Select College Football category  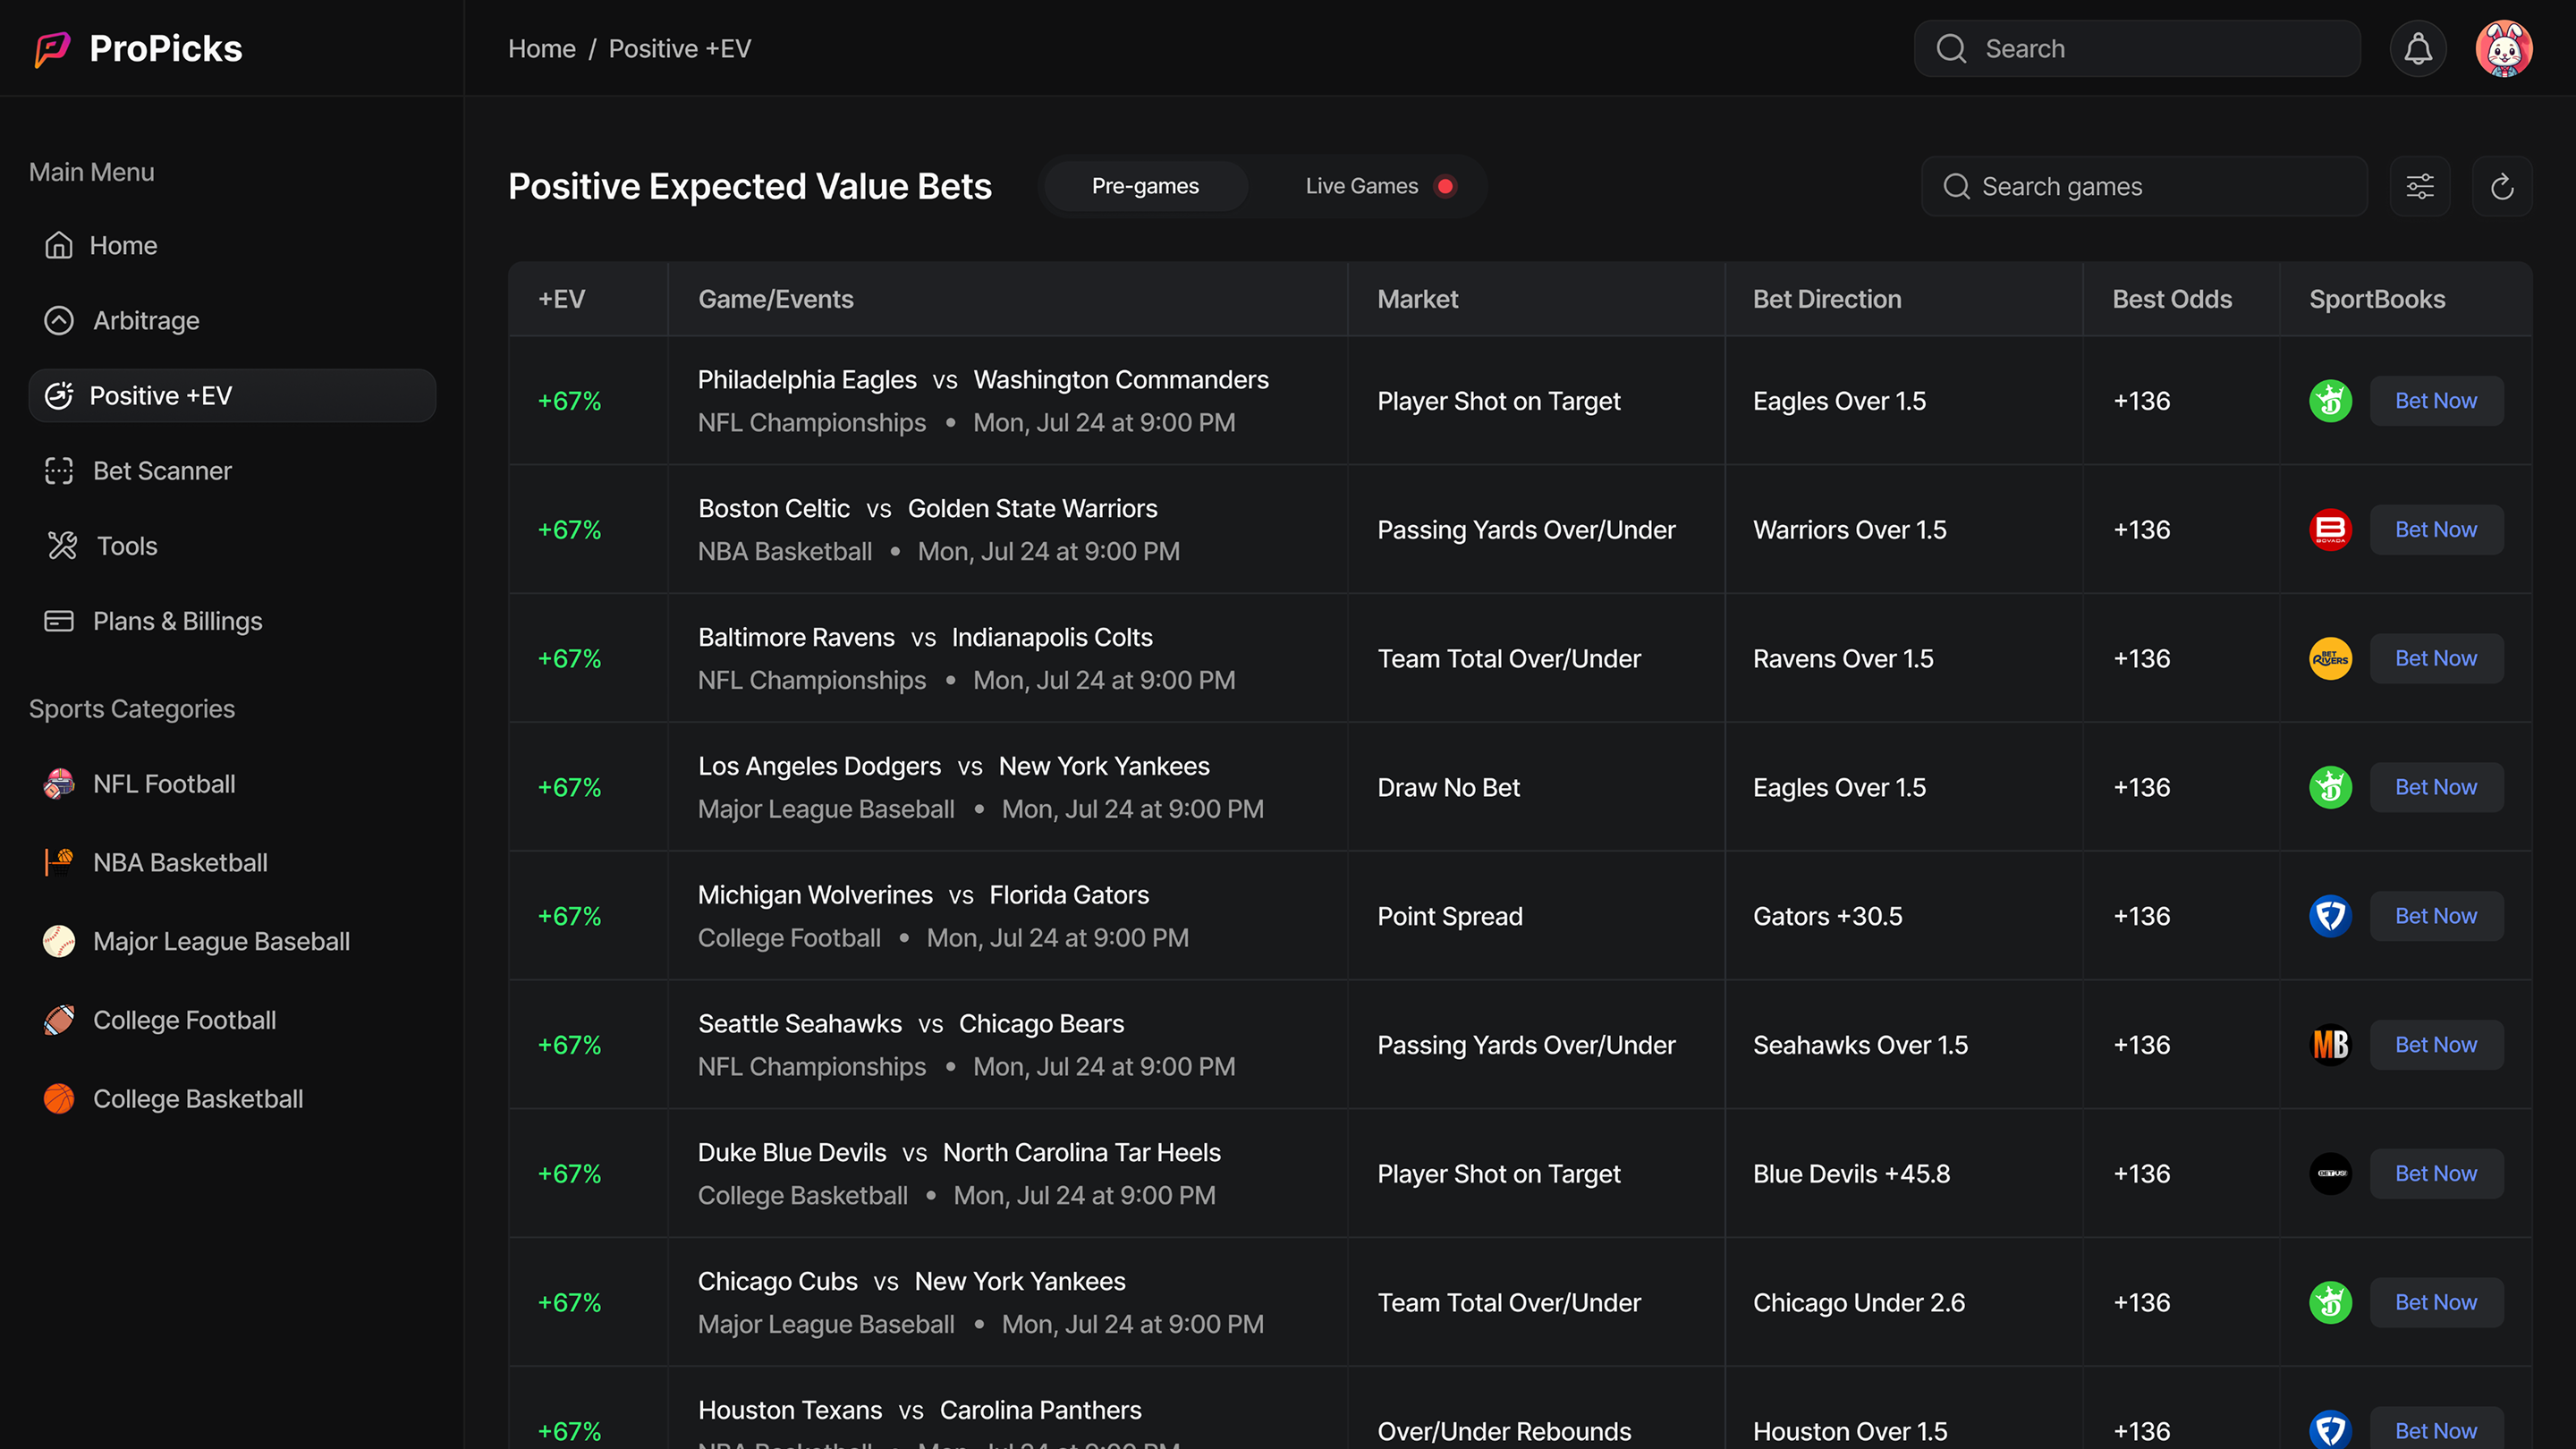tap(184, 1020)
